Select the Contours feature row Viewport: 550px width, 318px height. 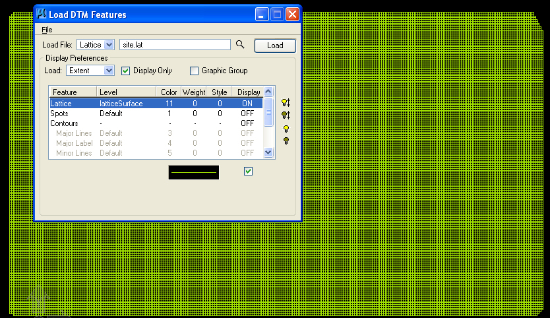pyautogui.click(x=156, y=123)
